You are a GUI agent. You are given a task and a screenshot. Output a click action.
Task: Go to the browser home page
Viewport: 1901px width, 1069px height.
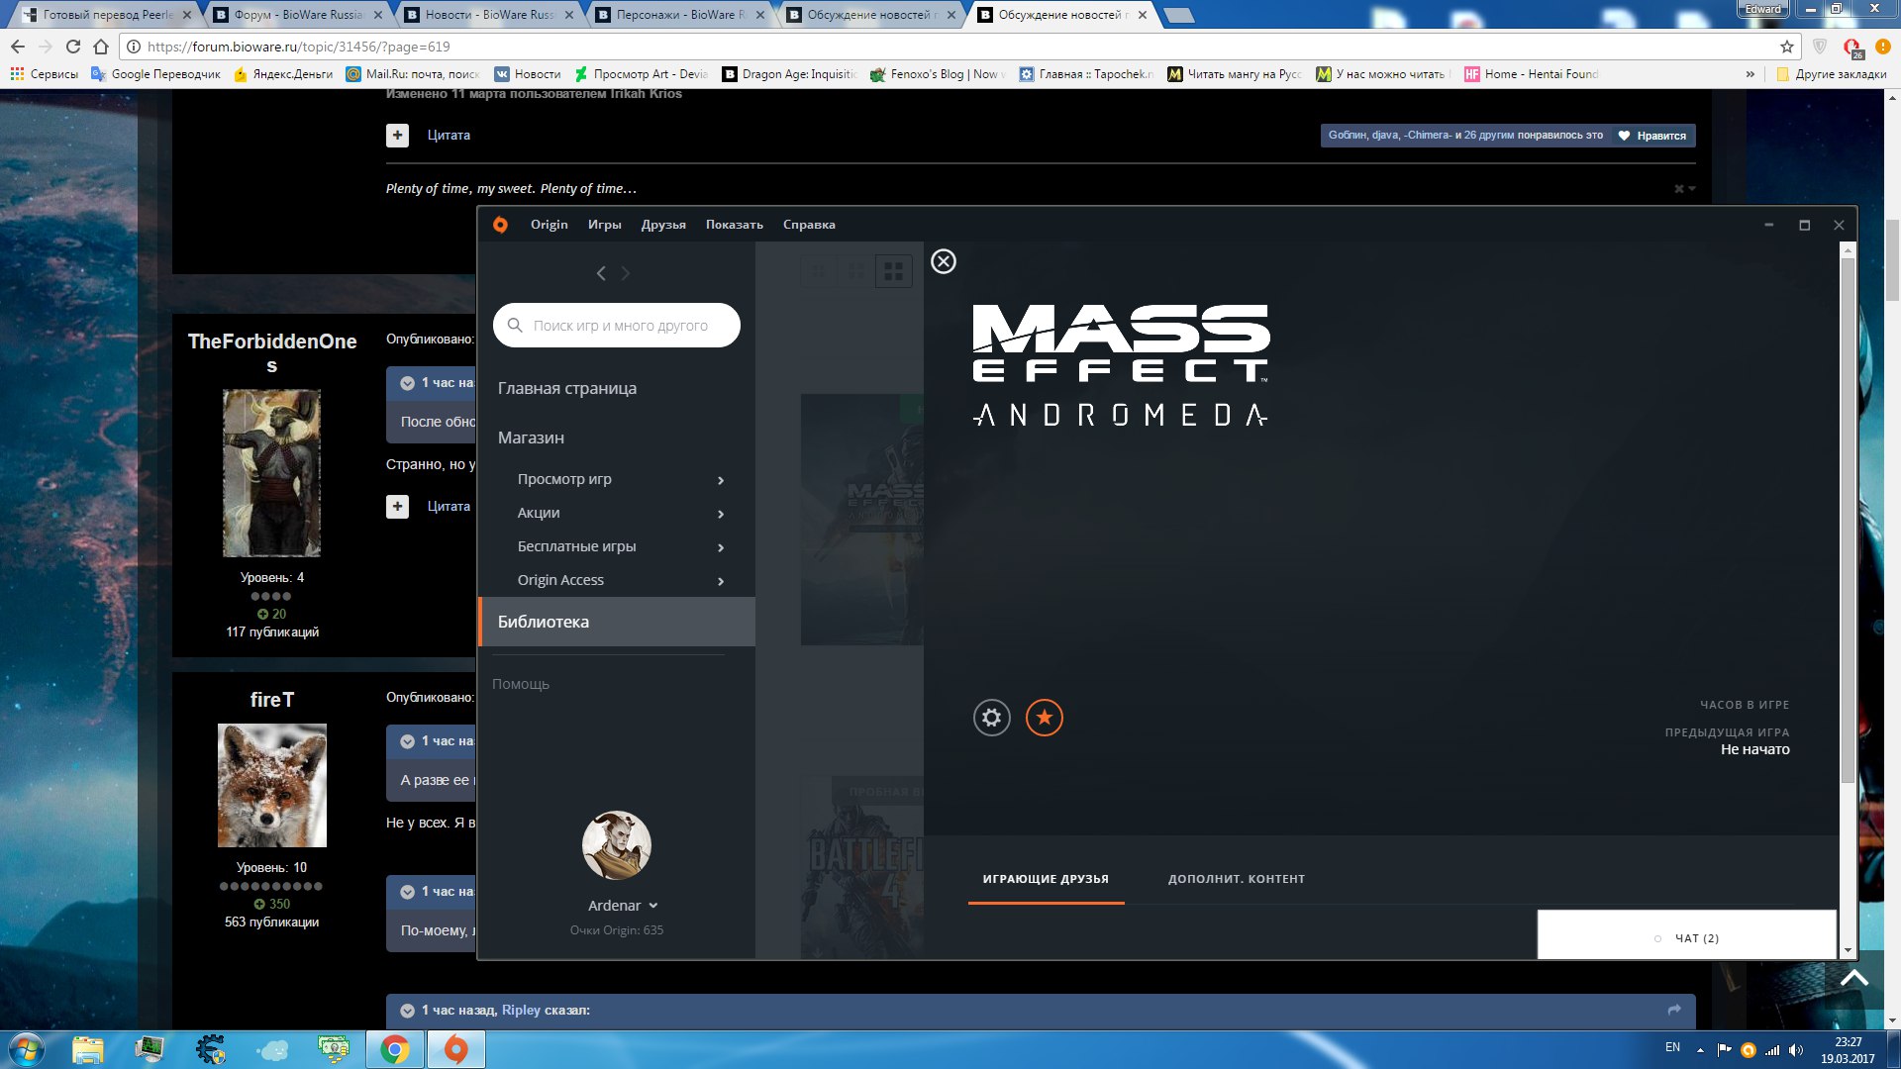pos(101,47)
